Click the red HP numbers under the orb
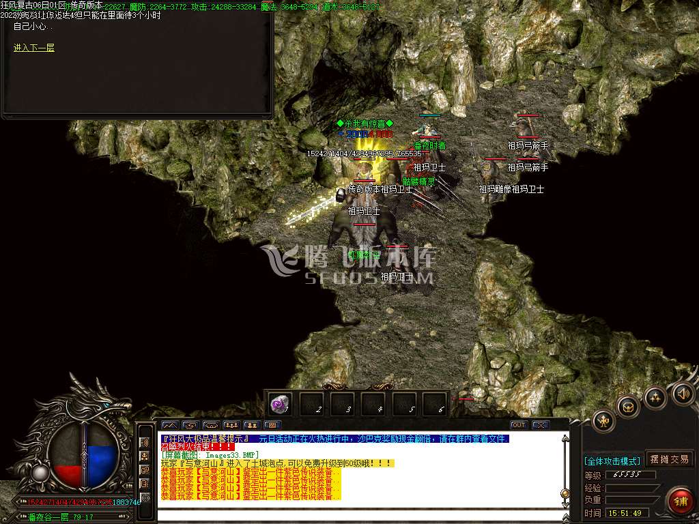 (70, 502)
